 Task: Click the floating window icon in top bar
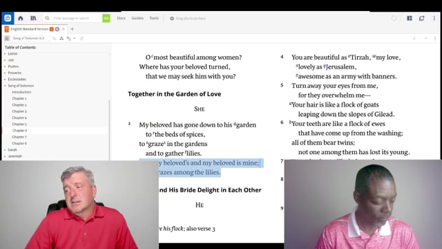click(x=422, y=19)
